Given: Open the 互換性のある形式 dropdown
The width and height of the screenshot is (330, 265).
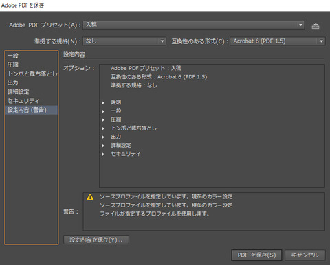Looking at the screenshot, I should tap(278, 41).
